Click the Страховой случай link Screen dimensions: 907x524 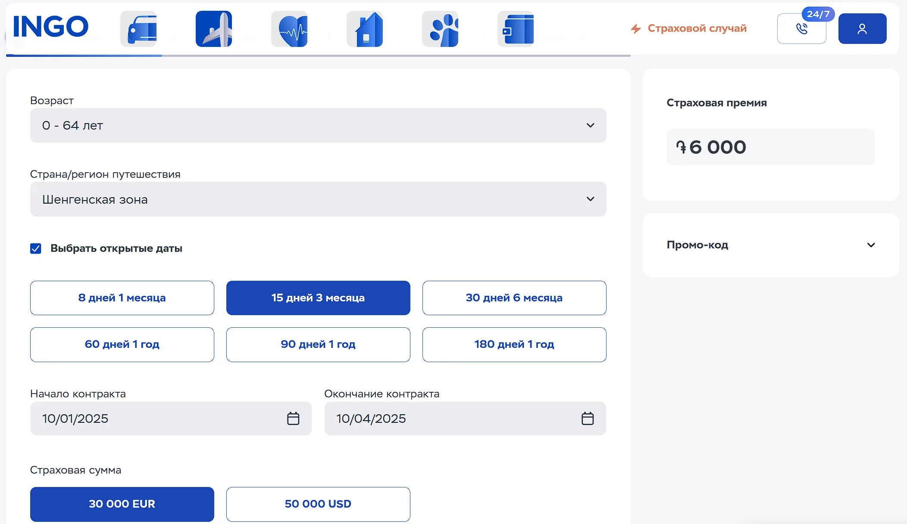[688, 28]
